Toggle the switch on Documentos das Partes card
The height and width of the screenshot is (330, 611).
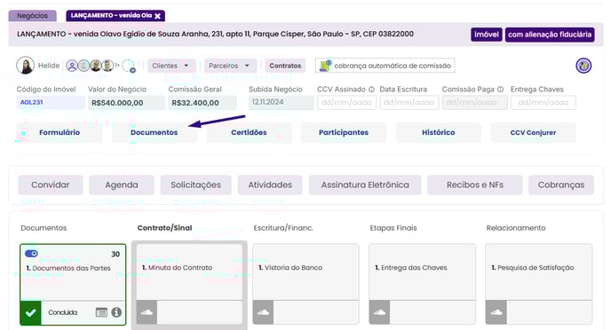[x=31, y=254]
